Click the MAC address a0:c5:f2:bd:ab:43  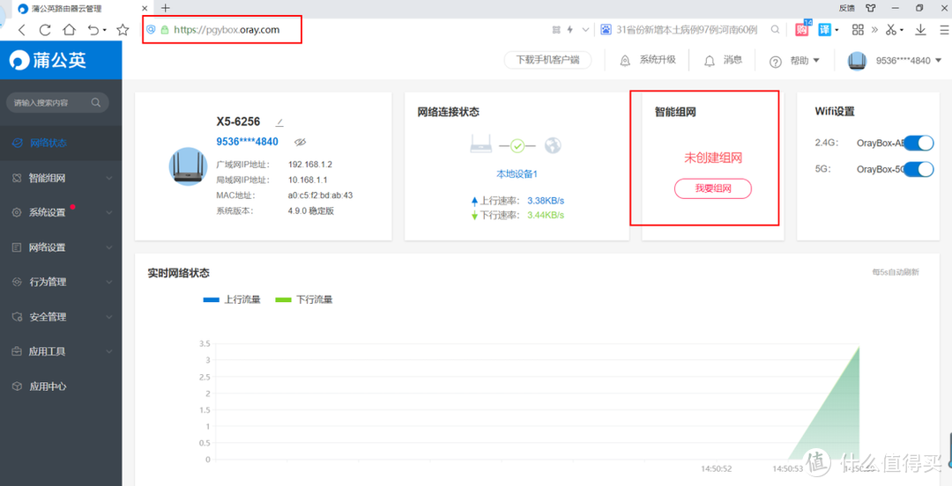(x=321, y=195)
